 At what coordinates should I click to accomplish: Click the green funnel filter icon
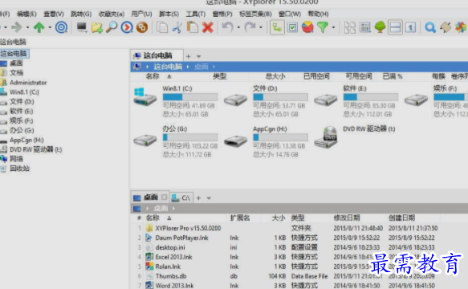click(x=323, y=27)
